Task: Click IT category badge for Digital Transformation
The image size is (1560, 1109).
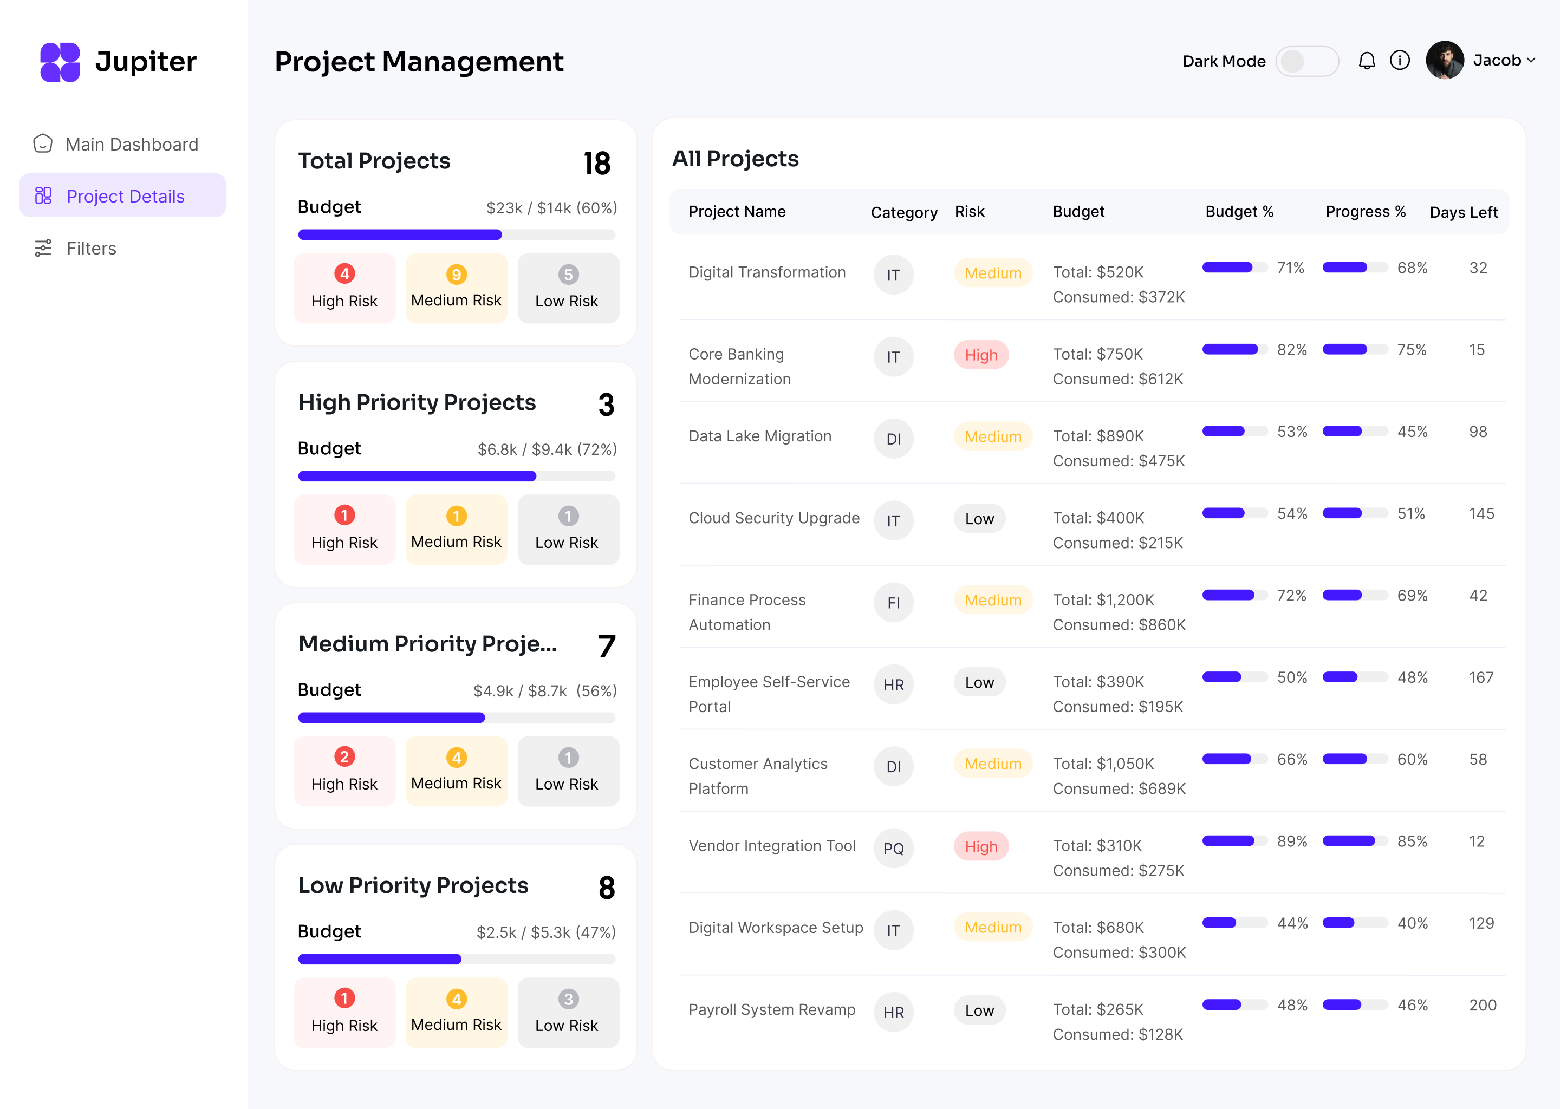Action: click(x=893, y=275)
